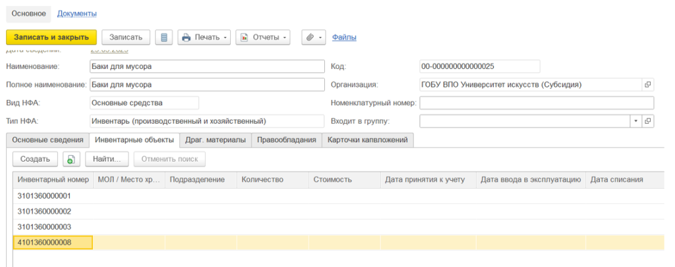675x267 pixels.
Task: Click the Записать button
Action: click(126, 37)
